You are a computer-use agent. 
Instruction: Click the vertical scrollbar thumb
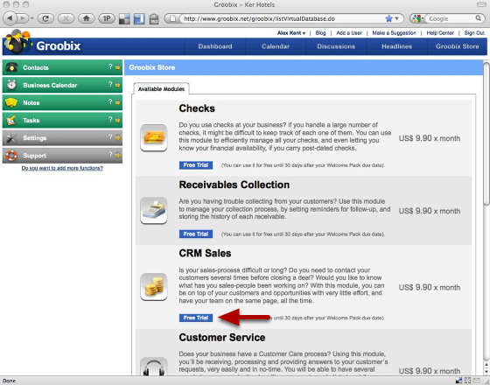point(486,133)
